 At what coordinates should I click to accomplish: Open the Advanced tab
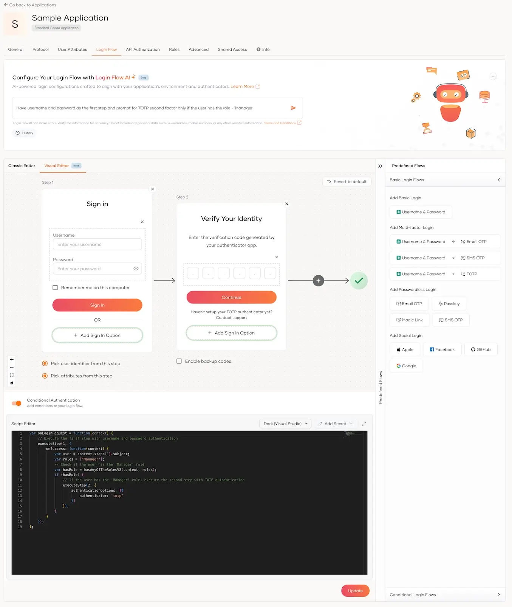point(199,50)
